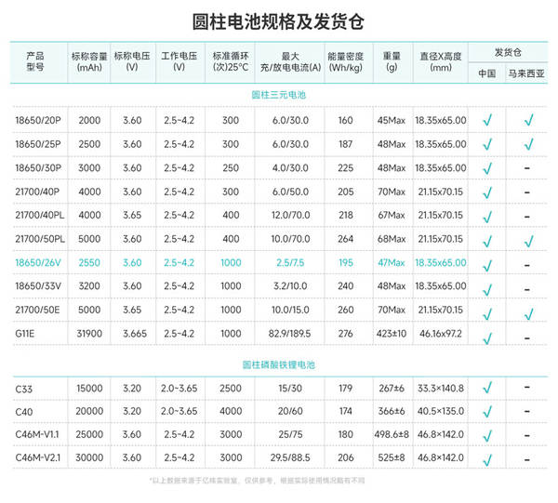Click Malaysia checkmark in 18650/25P row
558x503 pixels.
coord(529,144)
